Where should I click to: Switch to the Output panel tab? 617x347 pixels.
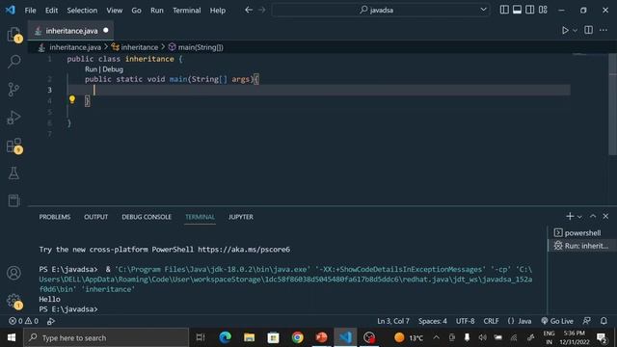point(95,217)
